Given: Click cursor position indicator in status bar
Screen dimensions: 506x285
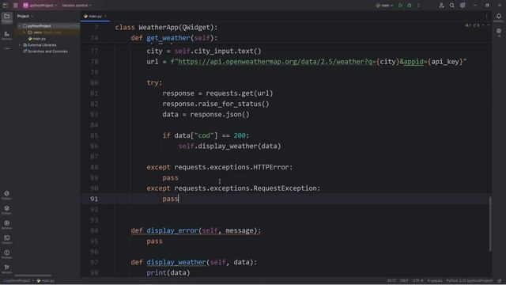Looking at the screenshot, I should [x=391, y=281].
